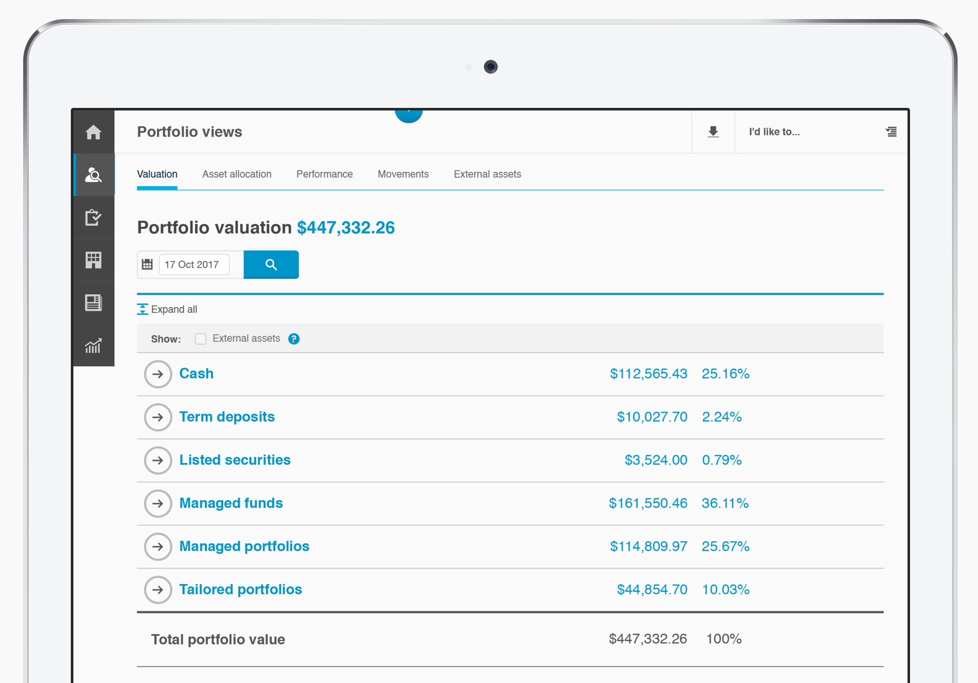Select the client search sidebar icon

pyautogui.click(x=94, y=175)
